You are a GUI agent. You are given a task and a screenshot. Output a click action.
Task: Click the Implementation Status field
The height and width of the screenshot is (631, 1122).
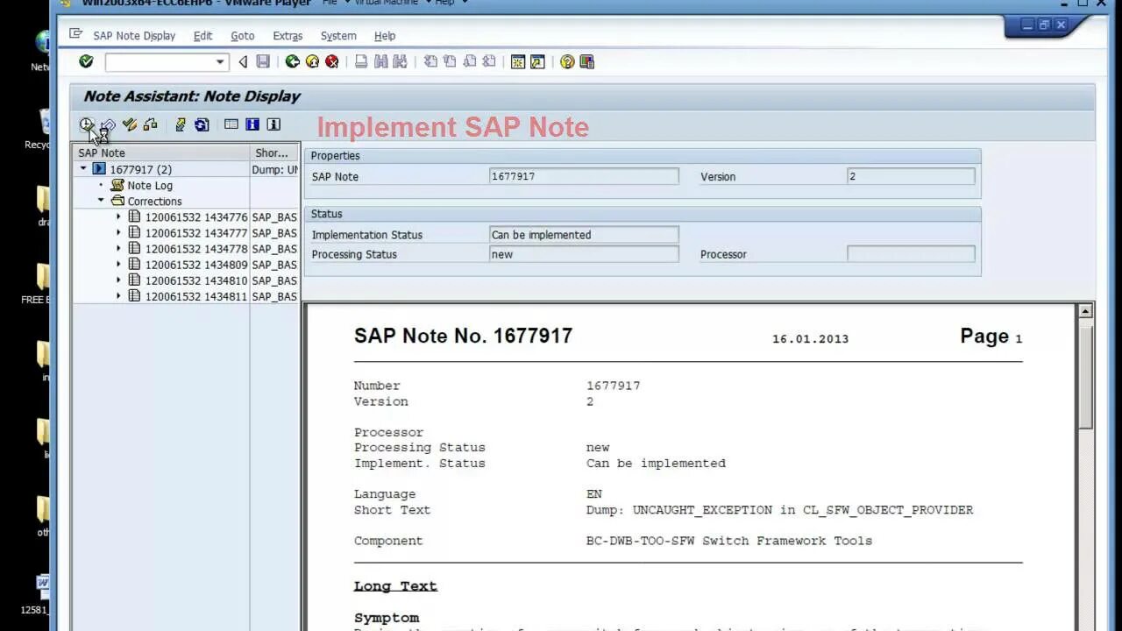tap(584, 235)
